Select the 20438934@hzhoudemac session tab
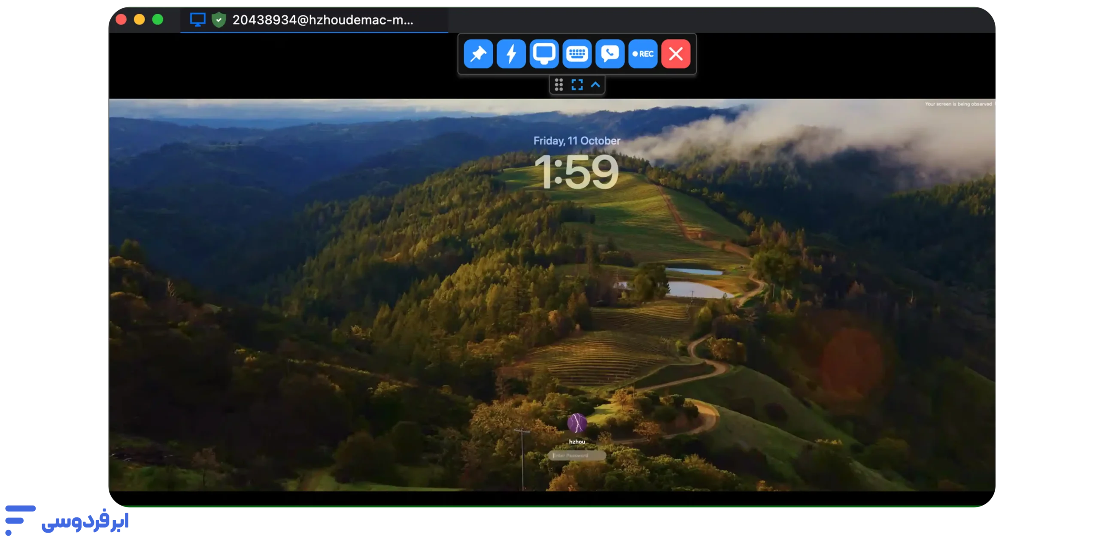Image resolution: width=1099 pixels, height=552 pixels. [x=322, y=20]
